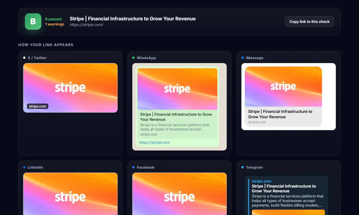Click the page title in header
The width and height of the screenshot is (359, 215).
pyautogui.click(x=133, y=19)
